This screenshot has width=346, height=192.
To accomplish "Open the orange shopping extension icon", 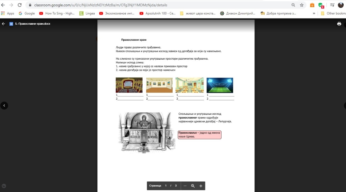I will (x=312, y=5).
